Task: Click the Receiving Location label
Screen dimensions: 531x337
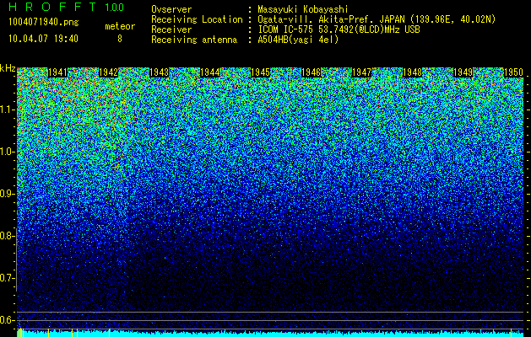Action: 197,19
